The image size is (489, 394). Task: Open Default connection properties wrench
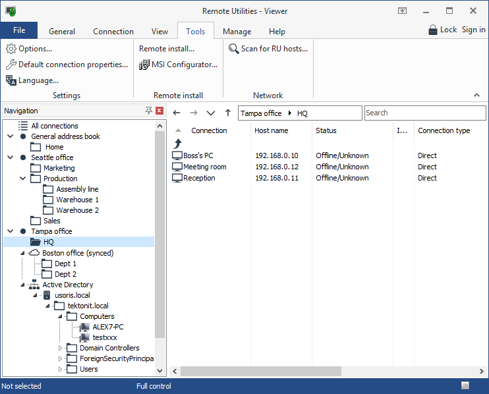11,65
